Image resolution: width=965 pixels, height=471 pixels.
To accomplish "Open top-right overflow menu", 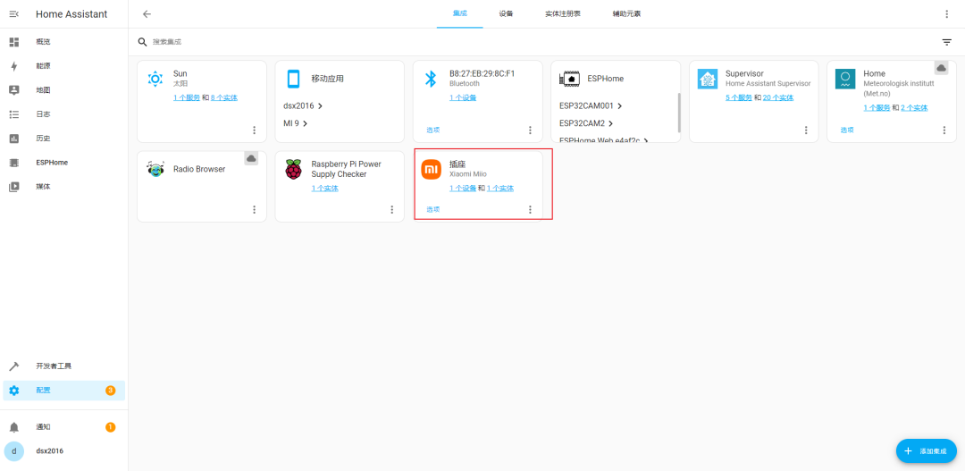I will (946, 14).
